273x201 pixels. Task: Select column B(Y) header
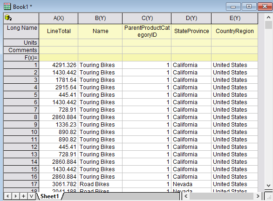tap(100, 18)
